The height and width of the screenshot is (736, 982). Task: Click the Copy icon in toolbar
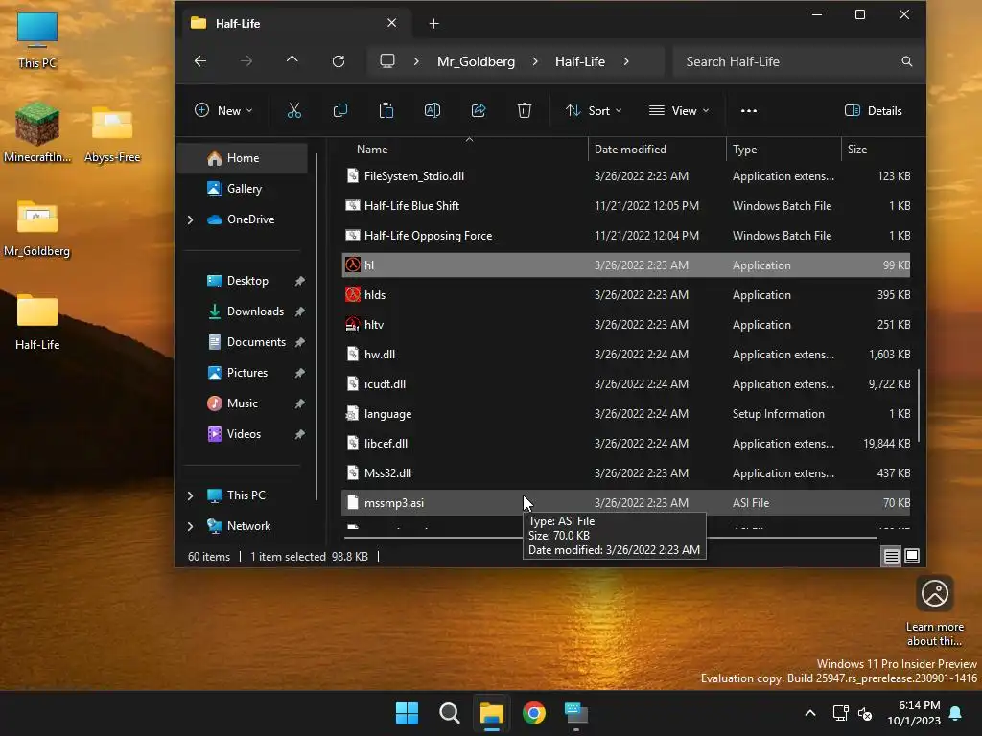(340, 111)
